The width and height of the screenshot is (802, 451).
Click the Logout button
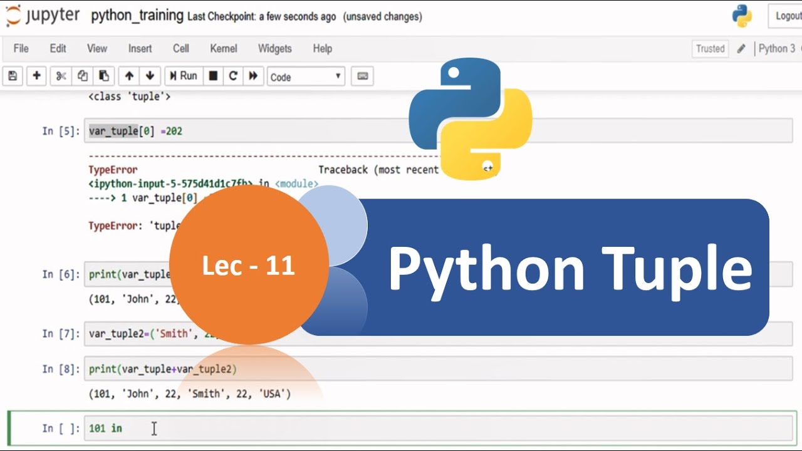pos(786,16)
